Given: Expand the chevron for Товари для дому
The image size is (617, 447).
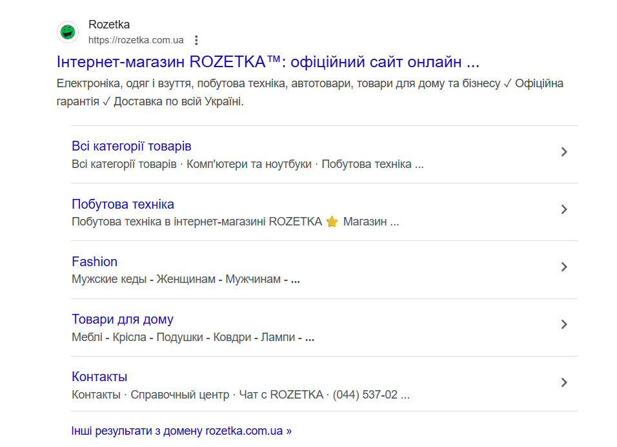Looking at the screenshot, I should coord(564,324).
